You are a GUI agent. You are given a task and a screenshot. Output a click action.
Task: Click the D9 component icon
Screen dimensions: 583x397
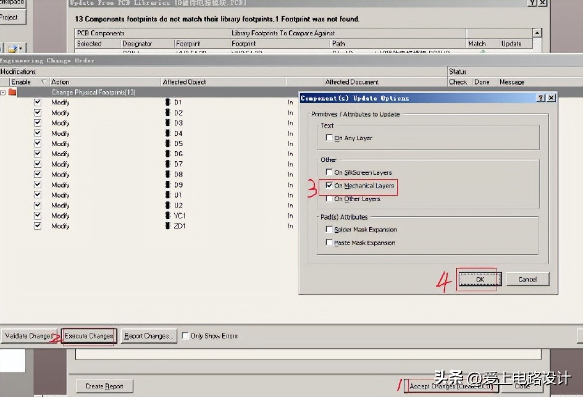[x=168, y=185]
